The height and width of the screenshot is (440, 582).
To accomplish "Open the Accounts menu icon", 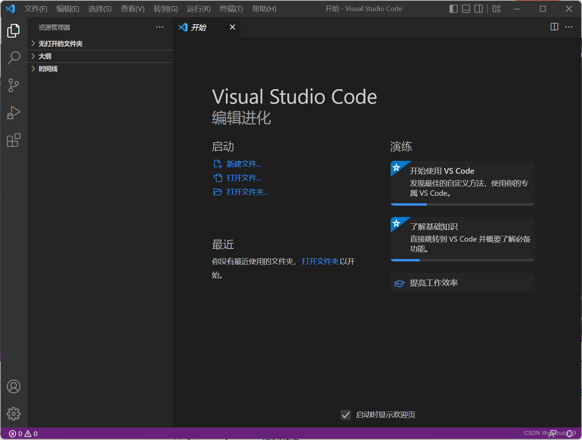I will tap(14, 387).
